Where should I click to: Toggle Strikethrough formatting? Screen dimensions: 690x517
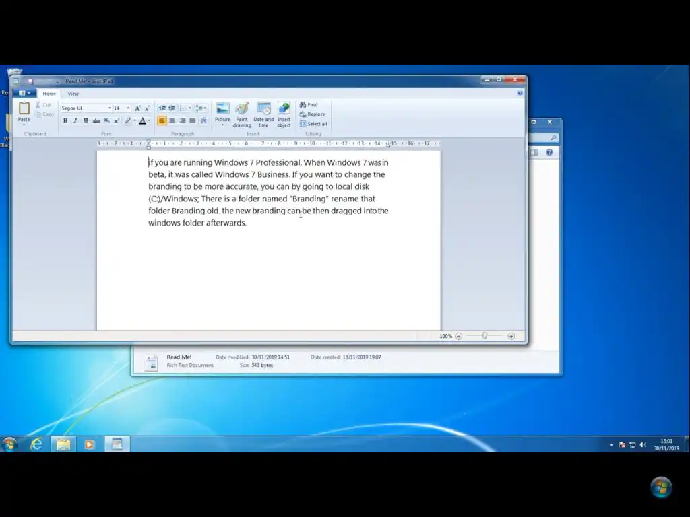tap(96, 121)
